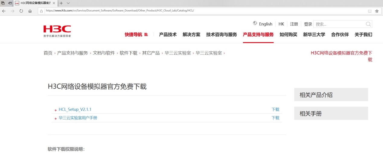Add page to favorites star icon
The image size is (383, 153).
tap(377, 11)
